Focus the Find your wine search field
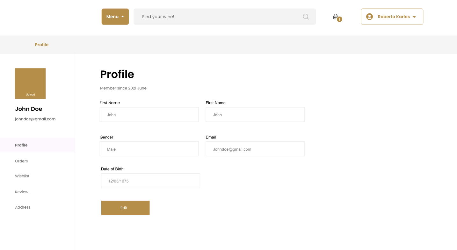This screenshot has width=457, height=250. pos(225,17)
